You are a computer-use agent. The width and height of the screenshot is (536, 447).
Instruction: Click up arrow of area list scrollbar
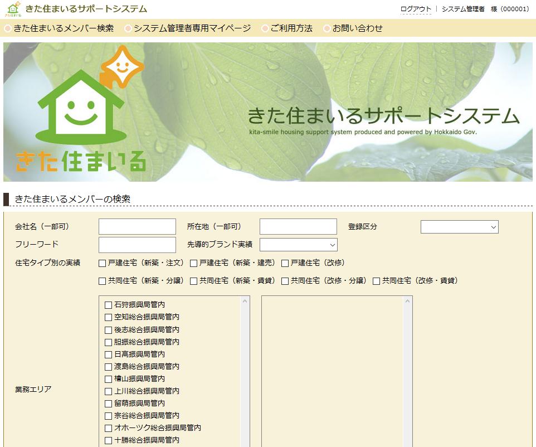(245, 301)
